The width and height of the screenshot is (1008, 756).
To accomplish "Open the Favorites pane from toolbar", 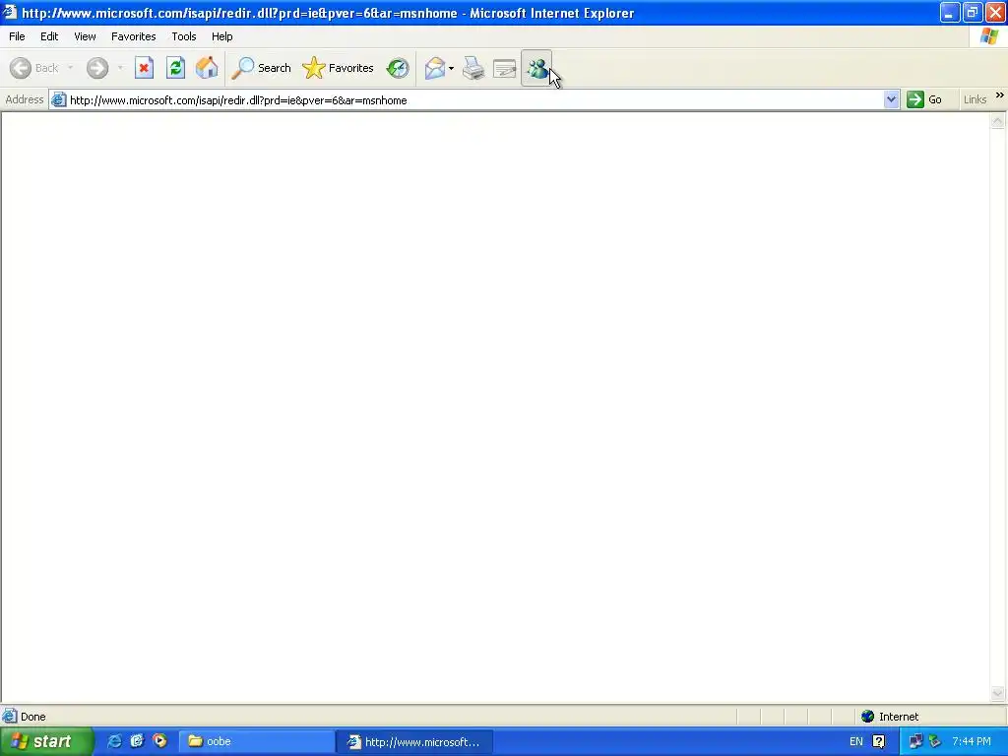I will tap(339, 68).
